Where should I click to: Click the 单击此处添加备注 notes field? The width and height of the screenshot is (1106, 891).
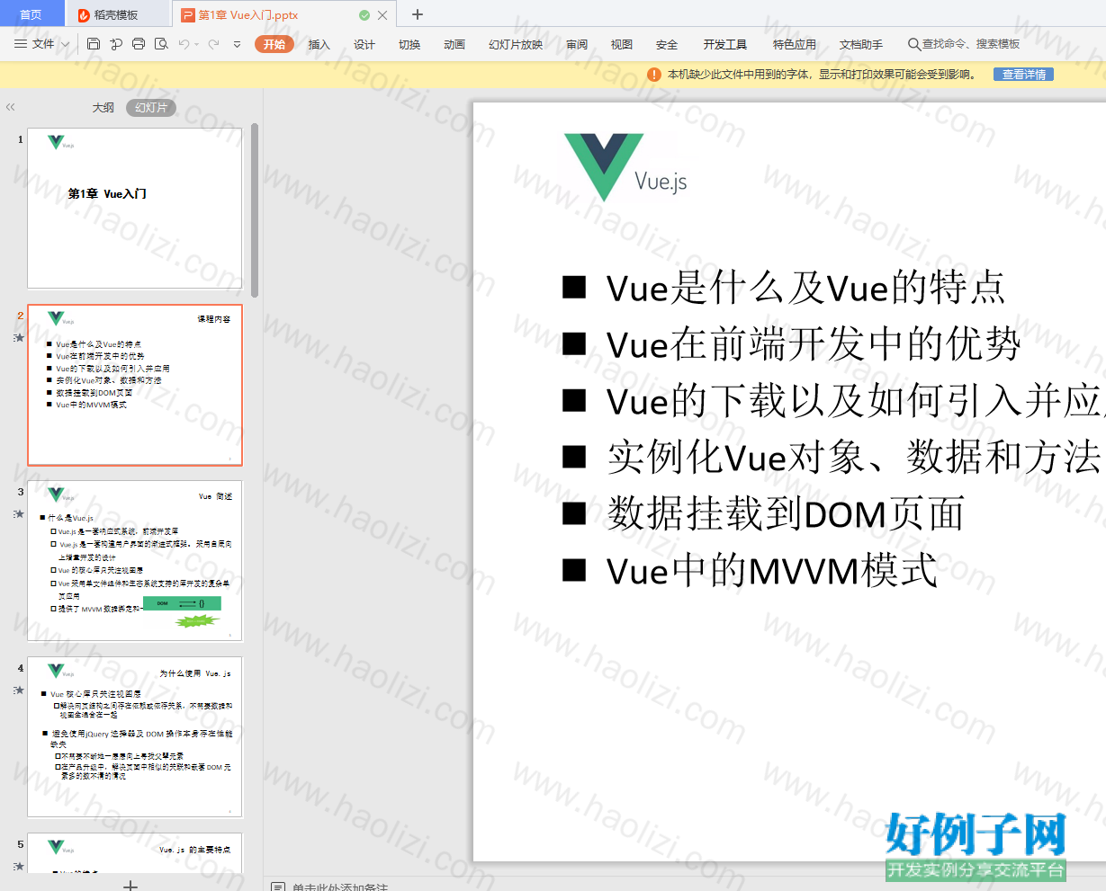340,887
